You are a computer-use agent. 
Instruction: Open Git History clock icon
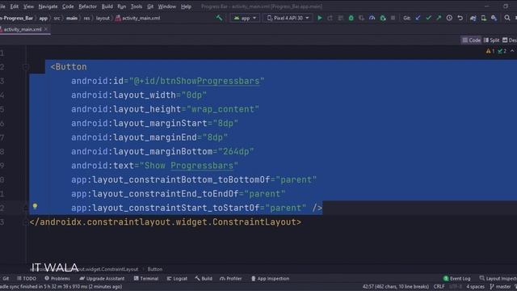[x=449, y=18]
